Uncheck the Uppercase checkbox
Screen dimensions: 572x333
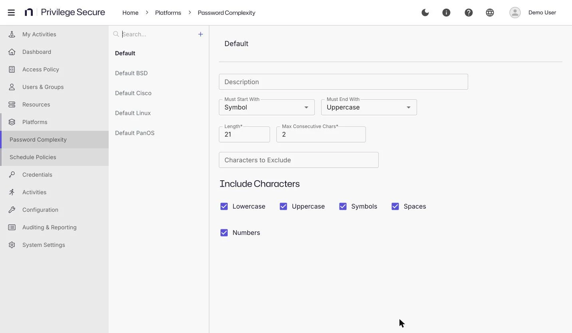click(x=283, y=206)
